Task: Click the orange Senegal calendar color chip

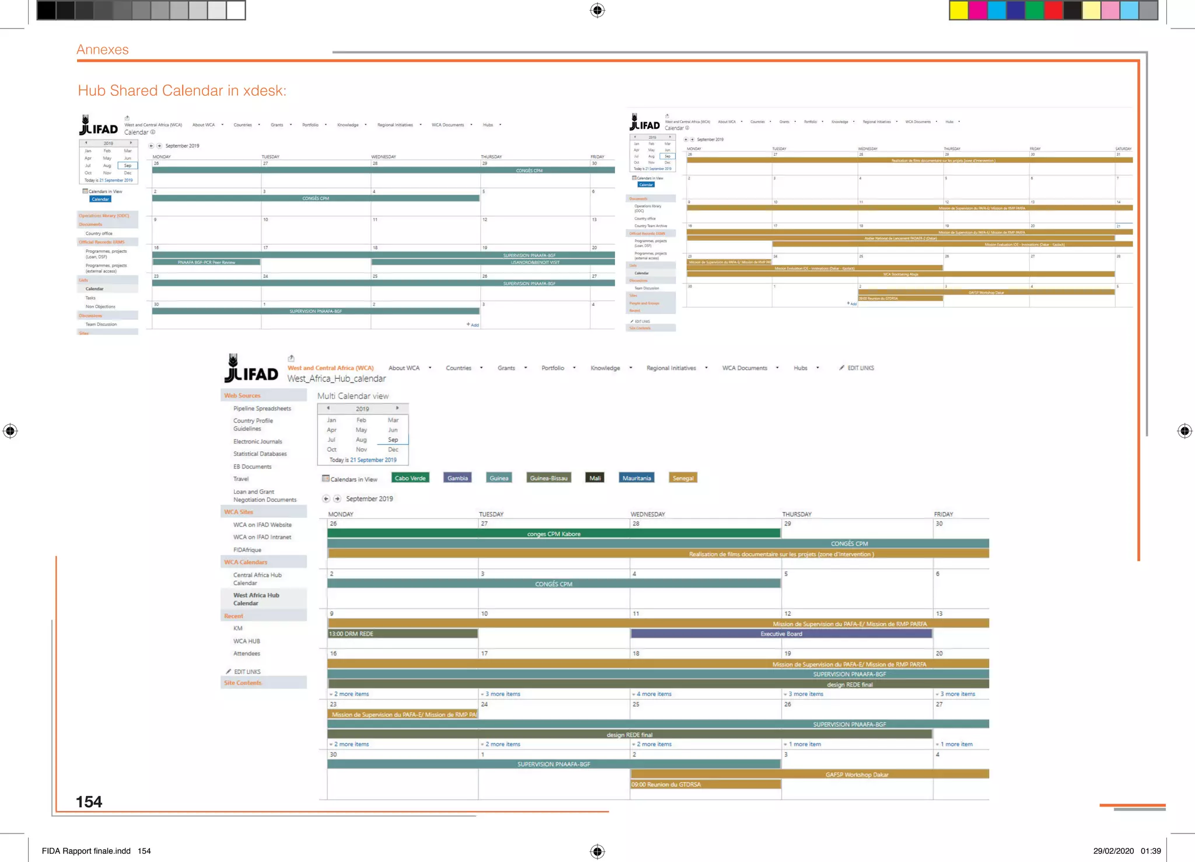Action: pos(683,478)
